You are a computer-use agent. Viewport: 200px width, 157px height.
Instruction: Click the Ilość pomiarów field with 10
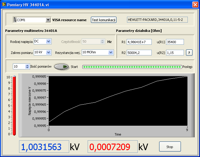click(19, 66)
